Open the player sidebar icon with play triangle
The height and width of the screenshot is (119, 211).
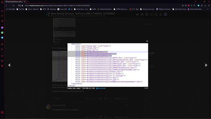tap(2, 49)
